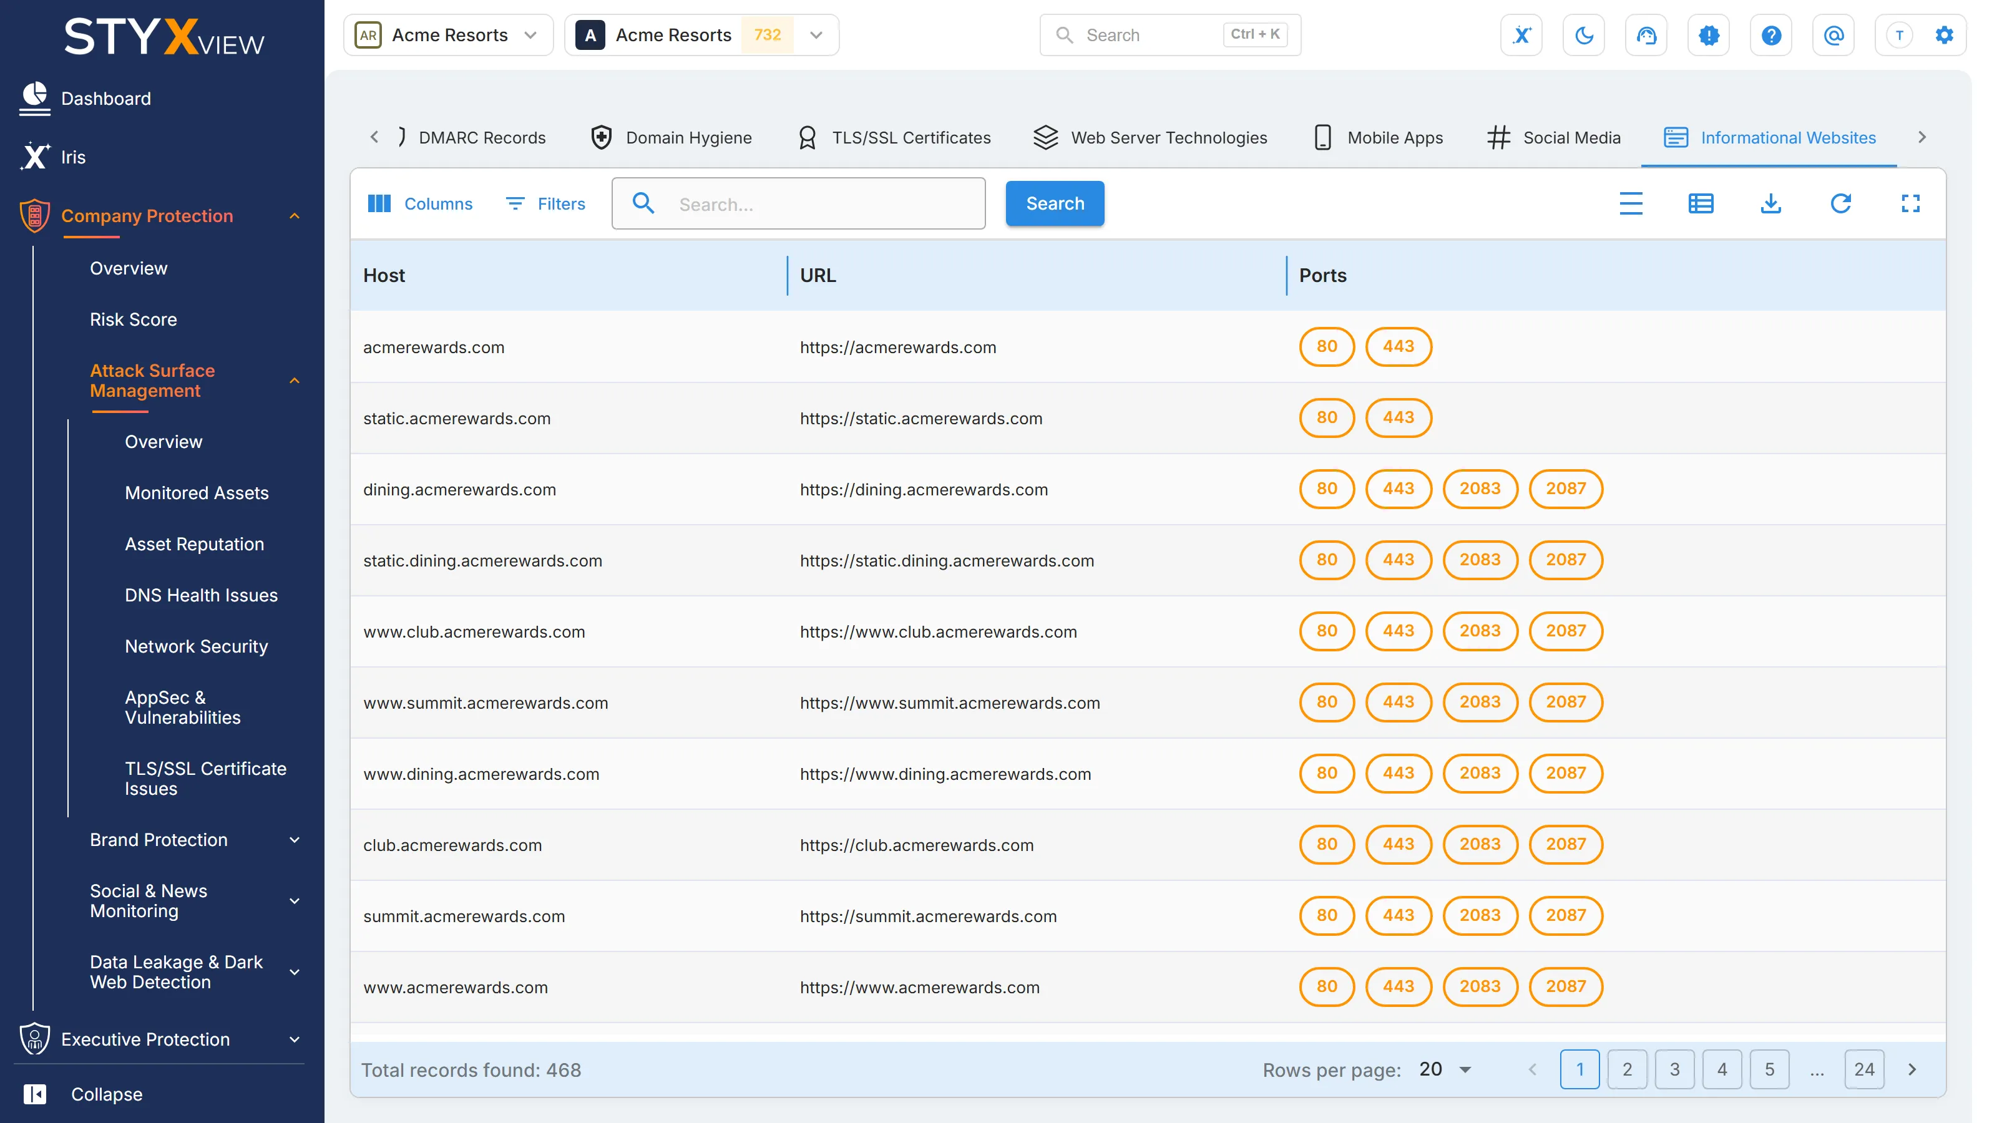Switch to TLS/SSL Certificates tab
Screen dimensions: 1997x1123
pos(895,137)
